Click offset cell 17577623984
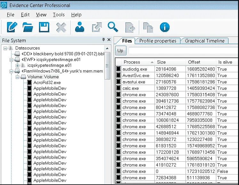This screenshot has width=239, height=185. point(201,101)
